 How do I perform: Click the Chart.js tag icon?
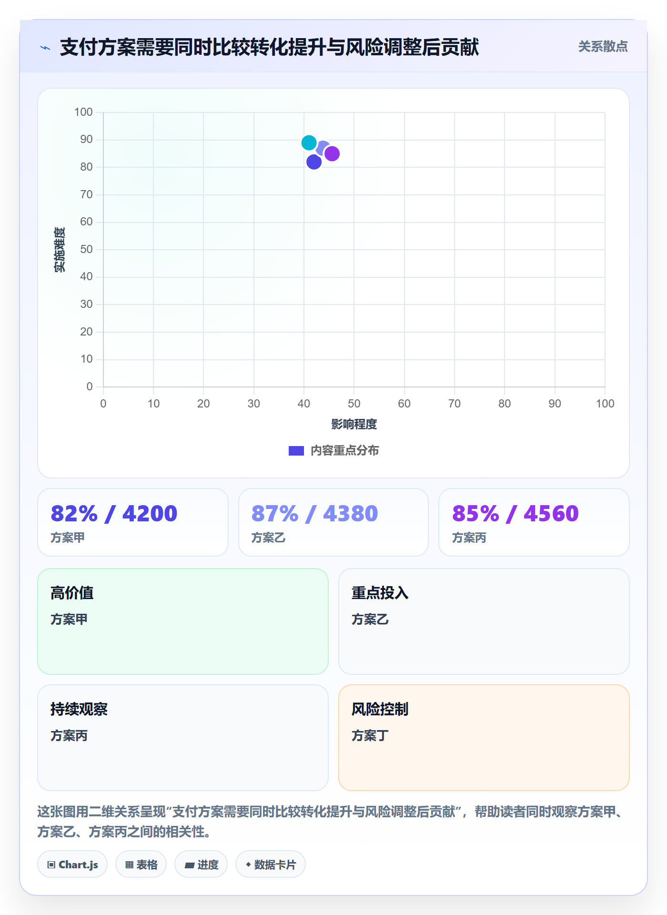[51, 864]
